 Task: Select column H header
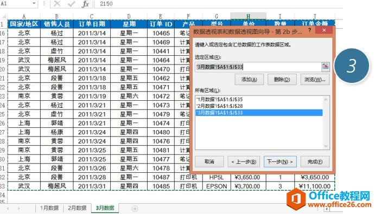pyautogui.click(x=248, y=16)
